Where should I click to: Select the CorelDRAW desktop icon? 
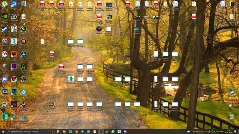24,31
